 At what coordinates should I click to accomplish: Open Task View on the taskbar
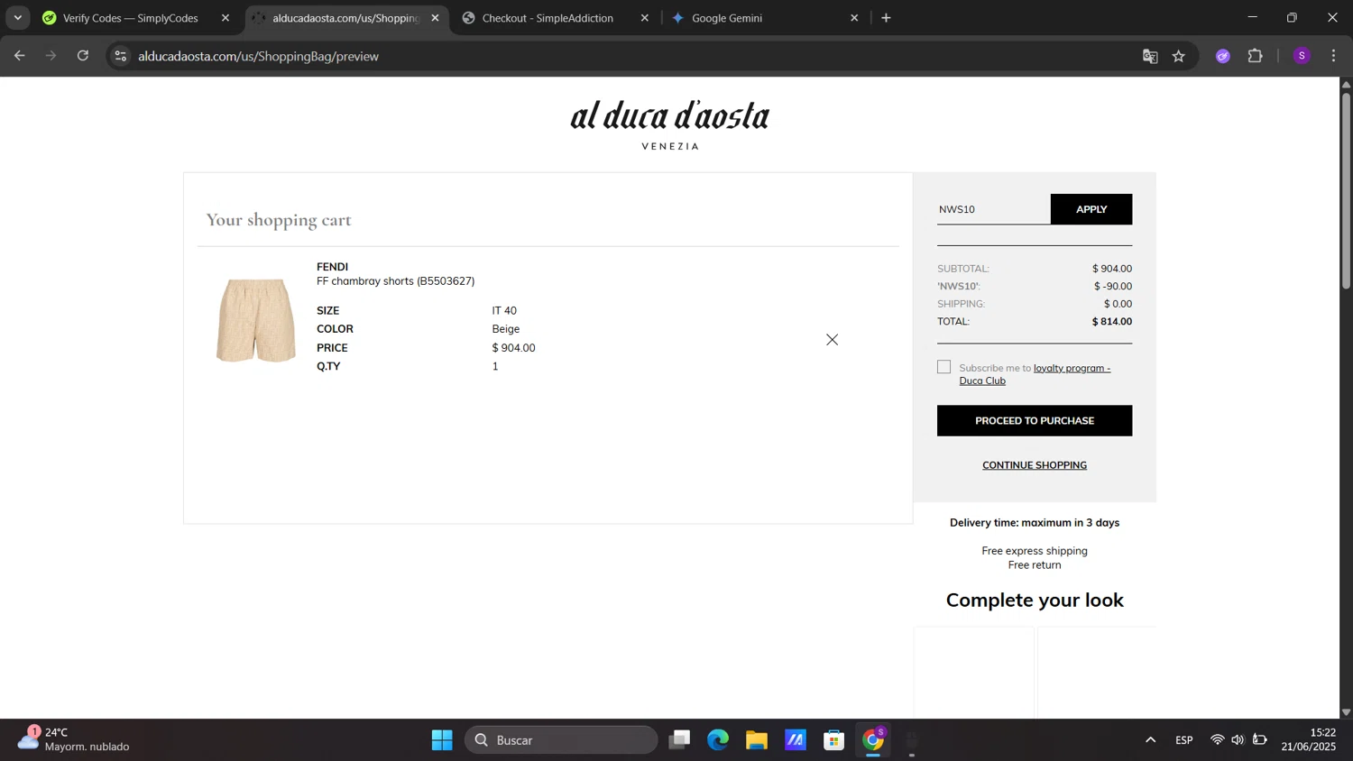click(x=679, y=740)
